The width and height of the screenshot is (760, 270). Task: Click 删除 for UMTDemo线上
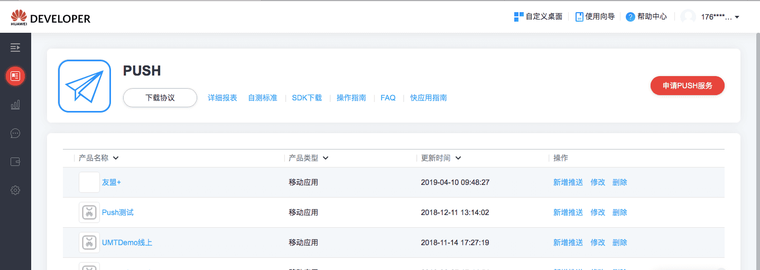[620, 243]
